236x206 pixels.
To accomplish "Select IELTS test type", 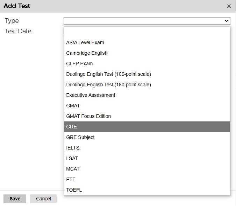I will pos(147,148).
